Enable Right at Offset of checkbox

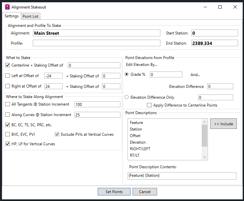pyautogui.click(x=8, y=87)
